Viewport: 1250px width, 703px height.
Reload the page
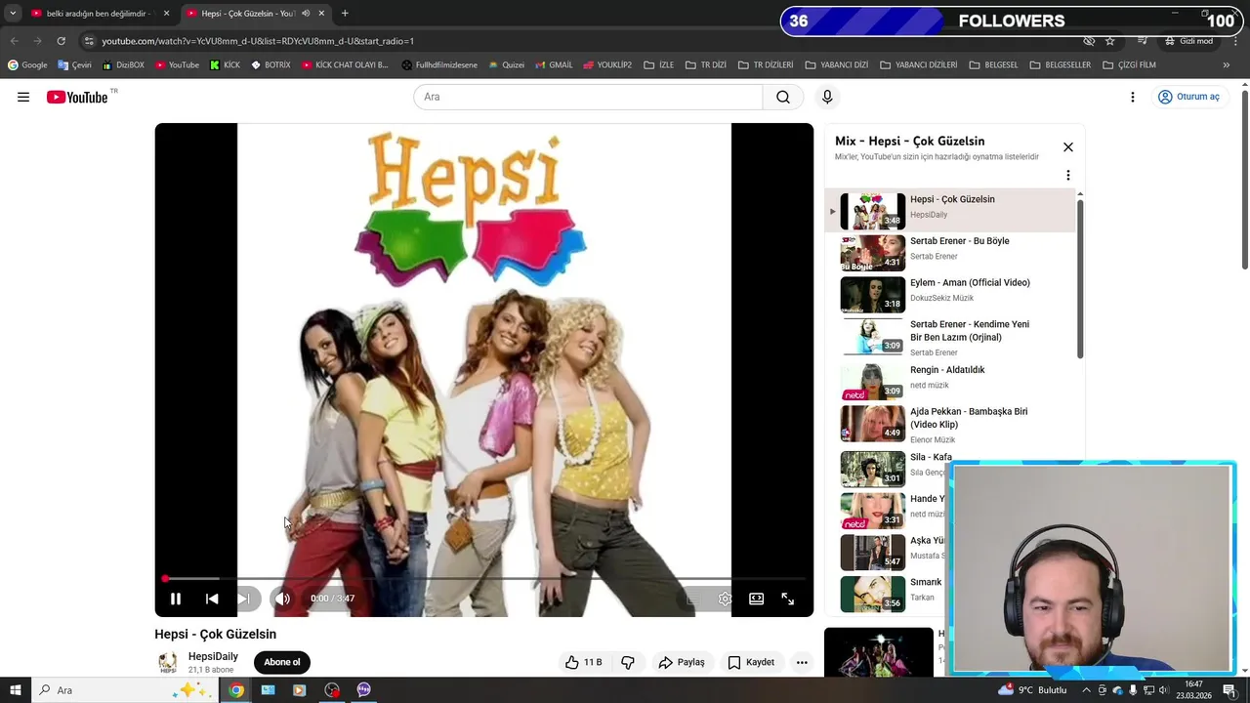pyautogui.click(x=61, y=41)
